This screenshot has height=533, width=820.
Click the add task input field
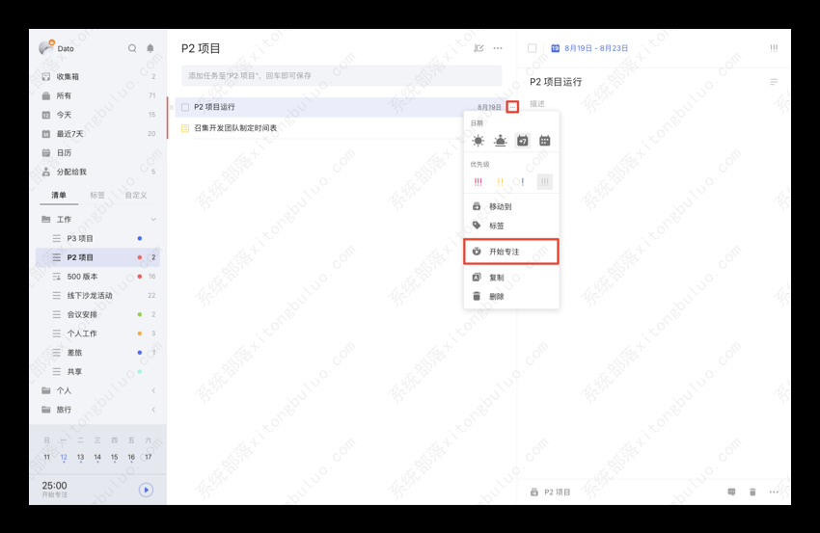pos(342,76)
